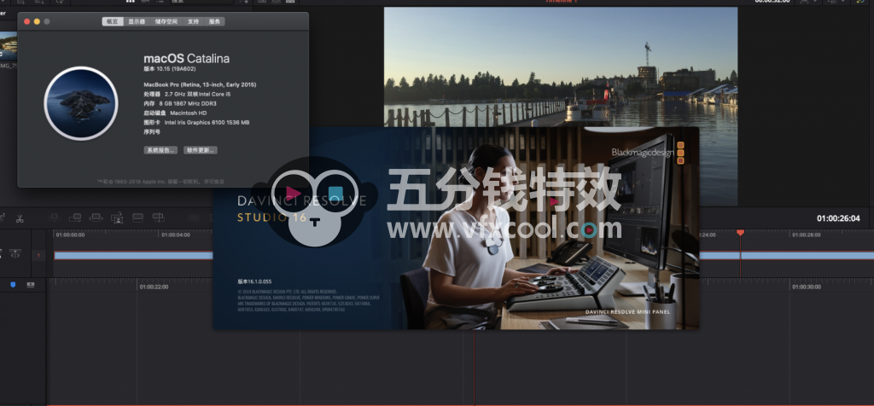Click the 01:00:30:00 lower ruler label
The image size is (874, 406).
click(x=806, y=287)
